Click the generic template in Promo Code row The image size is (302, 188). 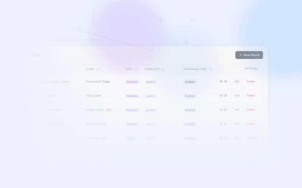pyautogui.click(x=151, y=110)
